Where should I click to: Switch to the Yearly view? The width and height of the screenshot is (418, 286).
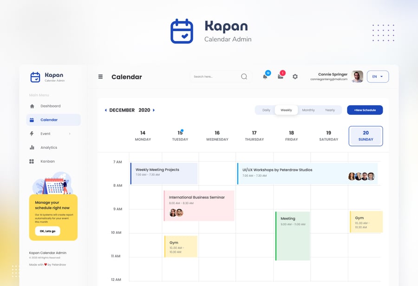[330, 110]
